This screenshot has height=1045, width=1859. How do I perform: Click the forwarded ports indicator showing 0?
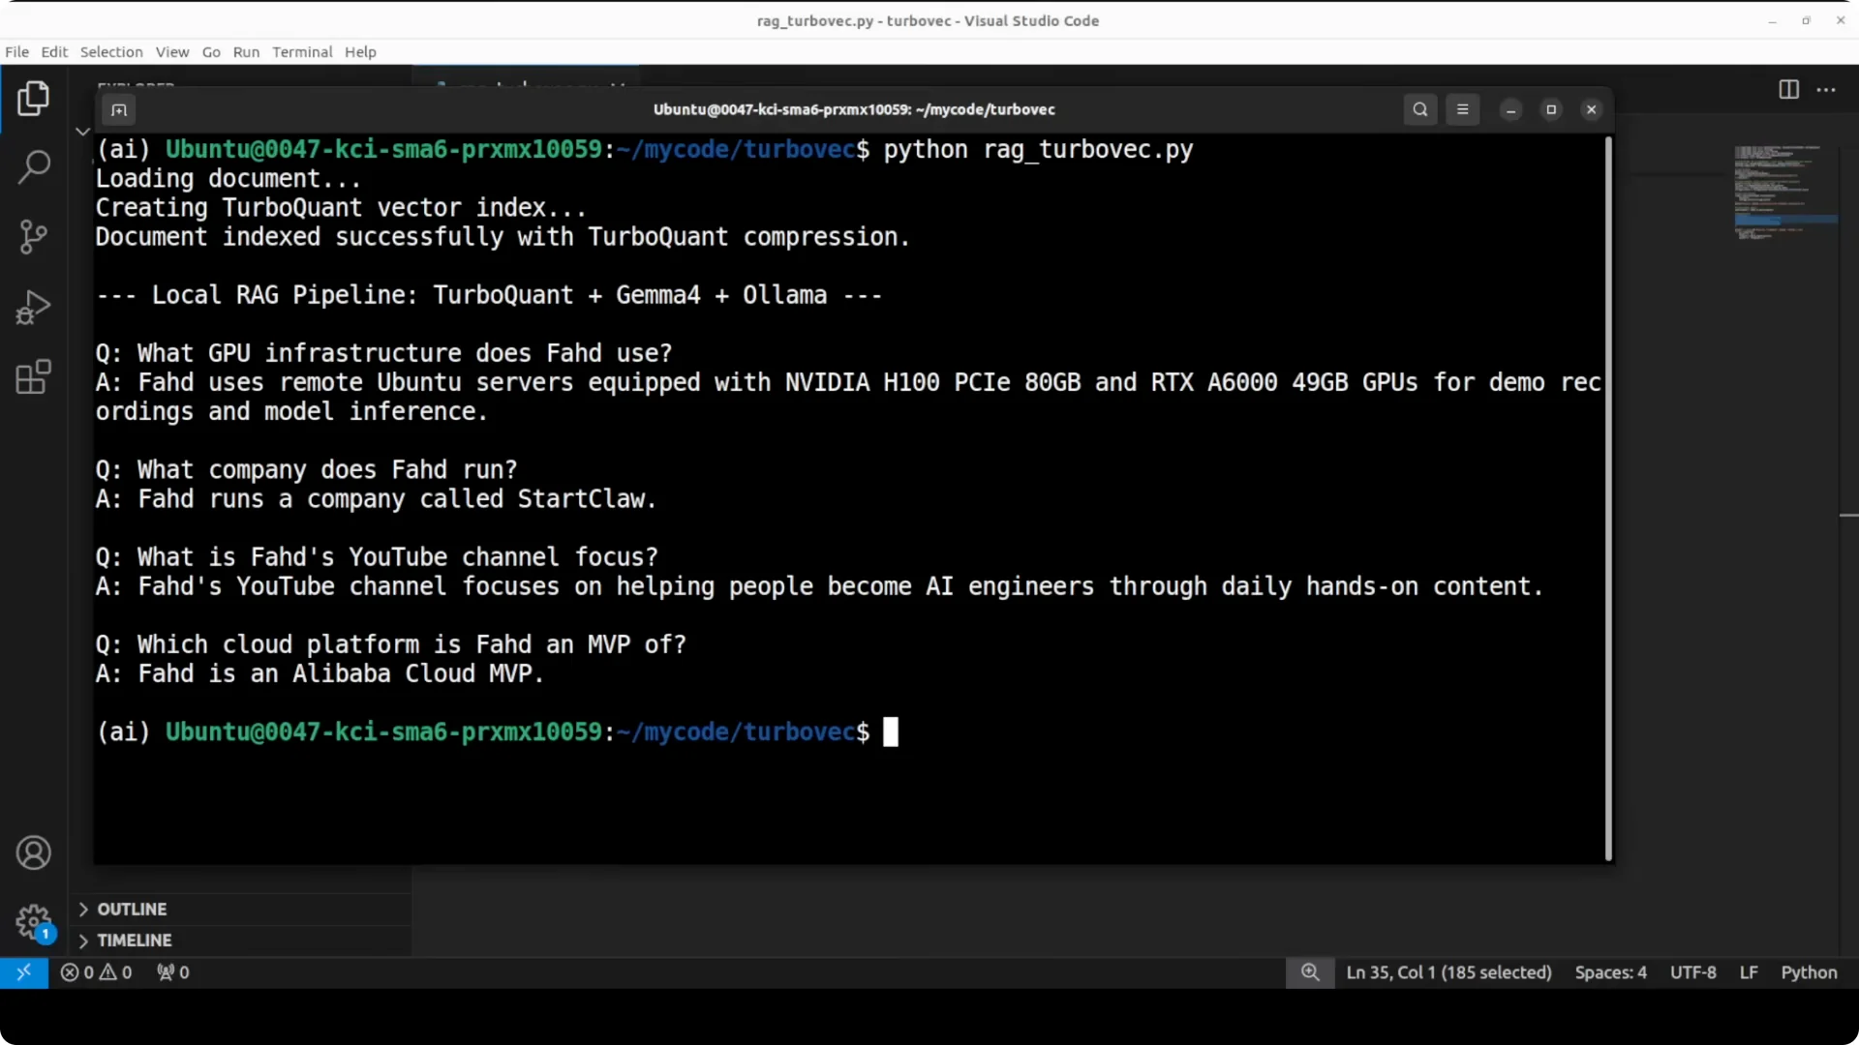173,972
